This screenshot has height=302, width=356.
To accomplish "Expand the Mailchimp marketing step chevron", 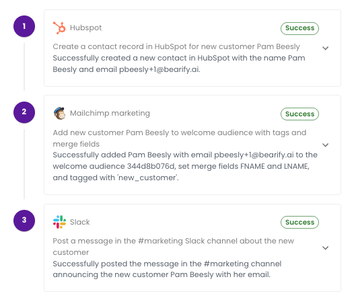I will pos(325,145).
